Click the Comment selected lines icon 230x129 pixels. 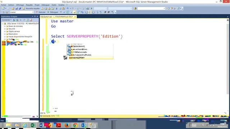click(97, 12)
